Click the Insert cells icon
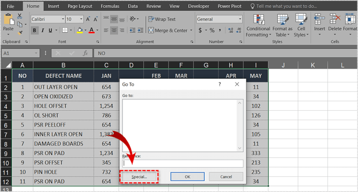Screen dimensions: 358x192 click(x=320, y=19)
